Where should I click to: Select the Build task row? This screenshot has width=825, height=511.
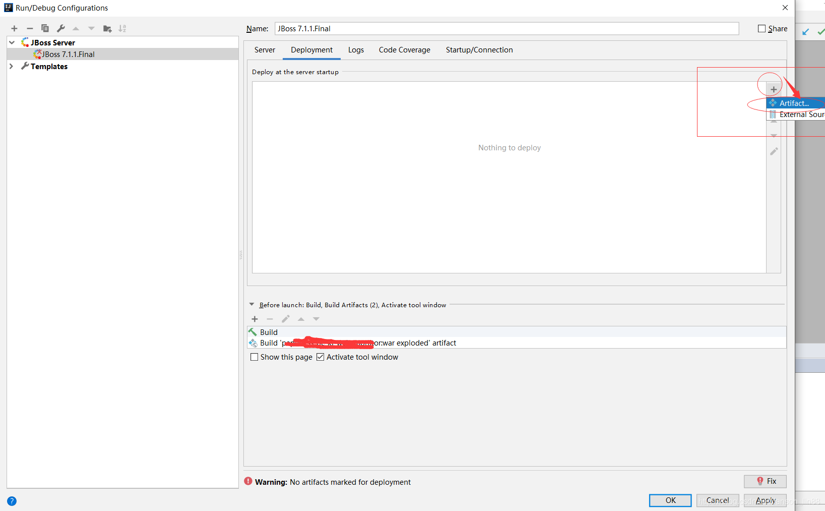click(x=517, y=332)
